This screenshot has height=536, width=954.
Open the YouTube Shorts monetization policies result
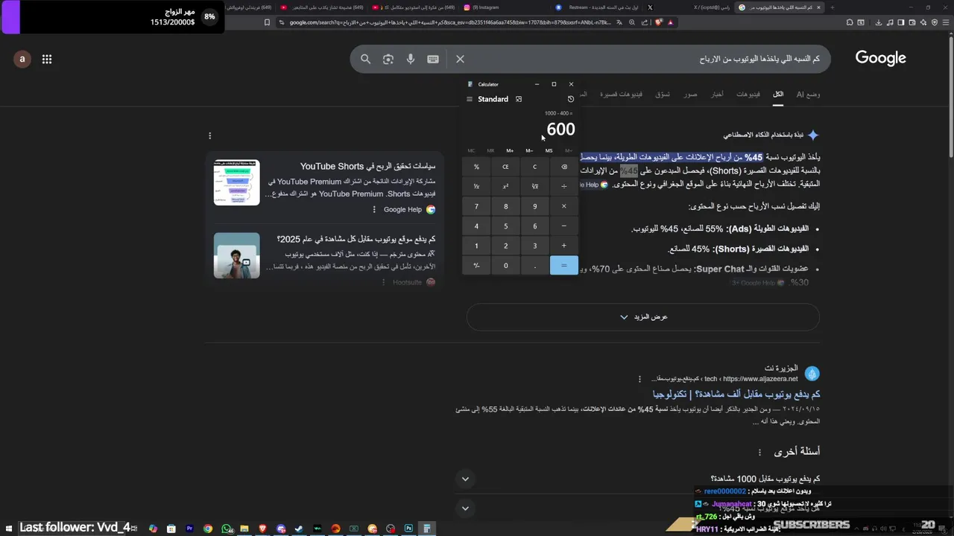pyautogui.click(x=369, y=166)
